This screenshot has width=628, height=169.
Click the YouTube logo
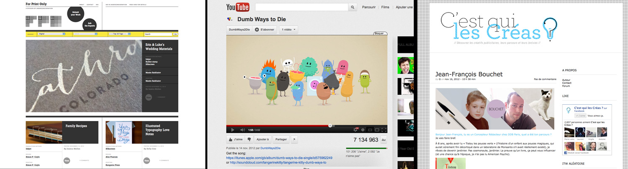coord(238,7)
